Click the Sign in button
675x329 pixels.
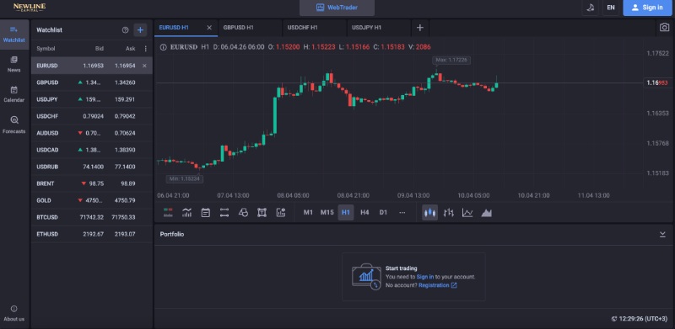pos(647,8)
